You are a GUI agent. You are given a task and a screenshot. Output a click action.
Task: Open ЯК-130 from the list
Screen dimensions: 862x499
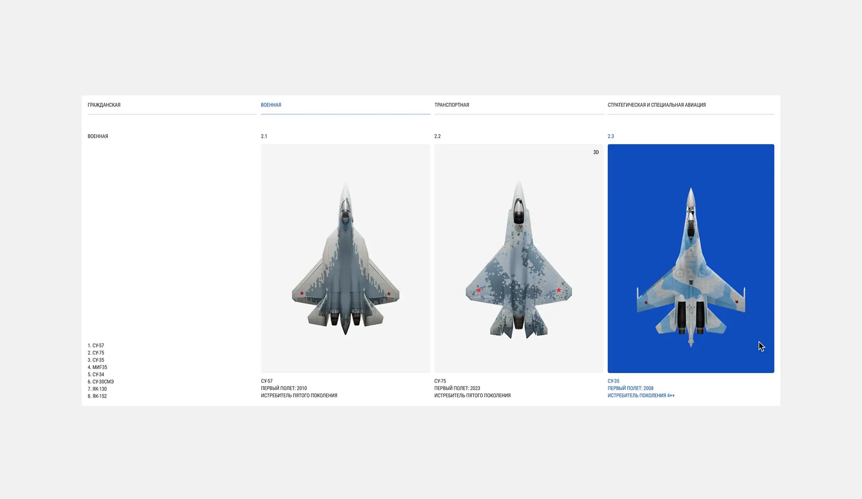tap(97, 389)
